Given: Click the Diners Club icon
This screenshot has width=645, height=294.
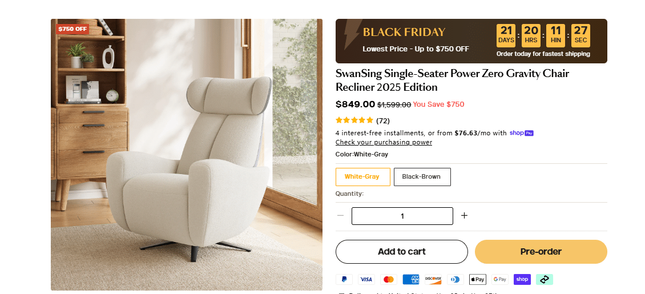Looking at the screenshot, I should coord(455,279).
